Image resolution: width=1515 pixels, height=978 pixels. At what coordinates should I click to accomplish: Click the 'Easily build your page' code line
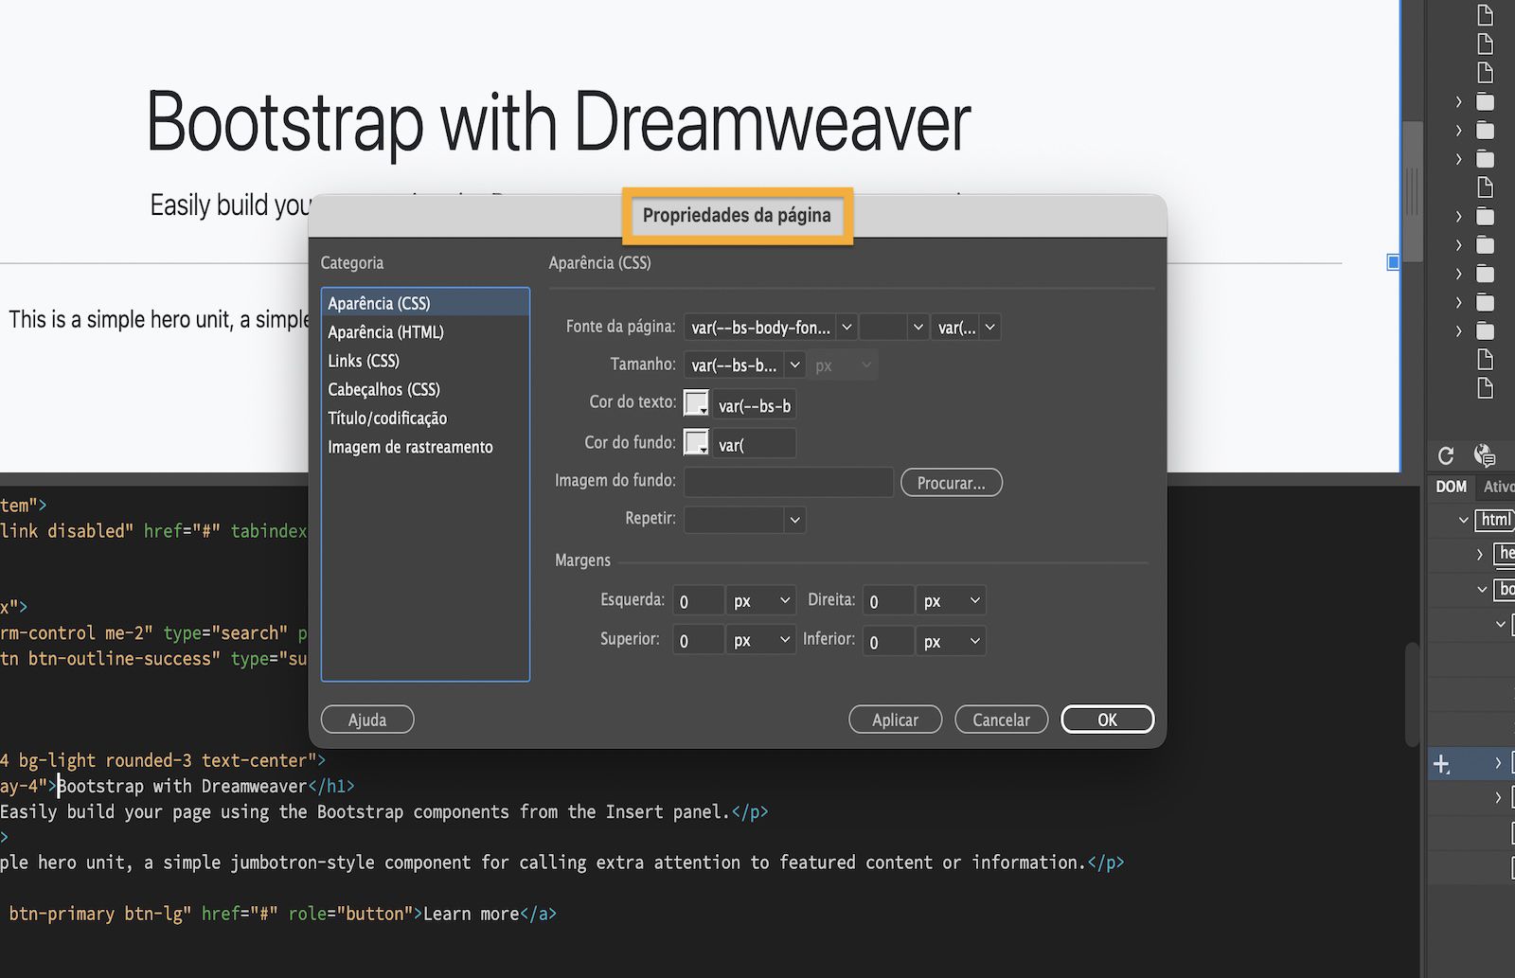pos(383,811)
